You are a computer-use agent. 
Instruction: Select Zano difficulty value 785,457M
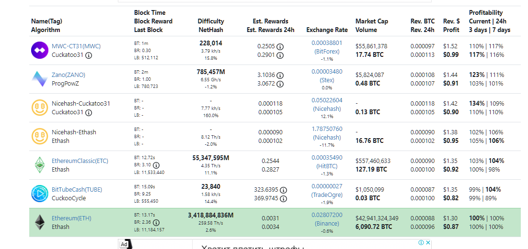211,72
